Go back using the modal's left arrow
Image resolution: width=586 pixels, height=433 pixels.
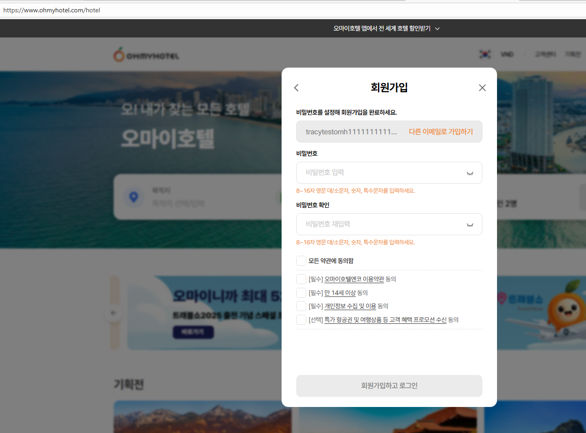point(296,88)
